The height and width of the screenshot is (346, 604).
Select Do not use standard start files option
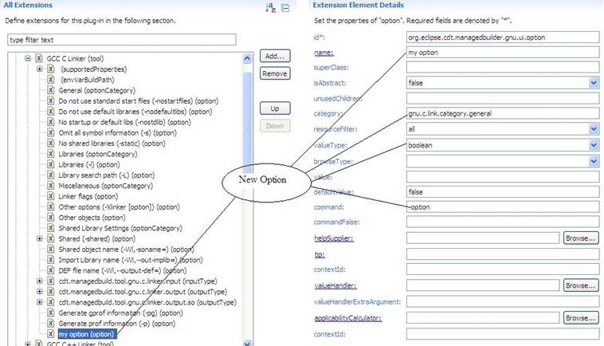(x=139, y=101)
